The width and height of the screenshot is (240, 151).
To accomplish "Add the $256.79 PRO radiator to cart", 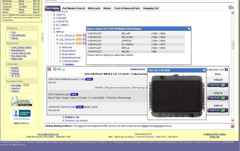I will coord(218,98).
